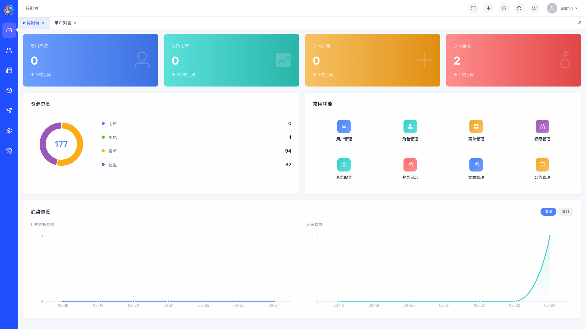Click the paper plane sidebar icon

9,111
